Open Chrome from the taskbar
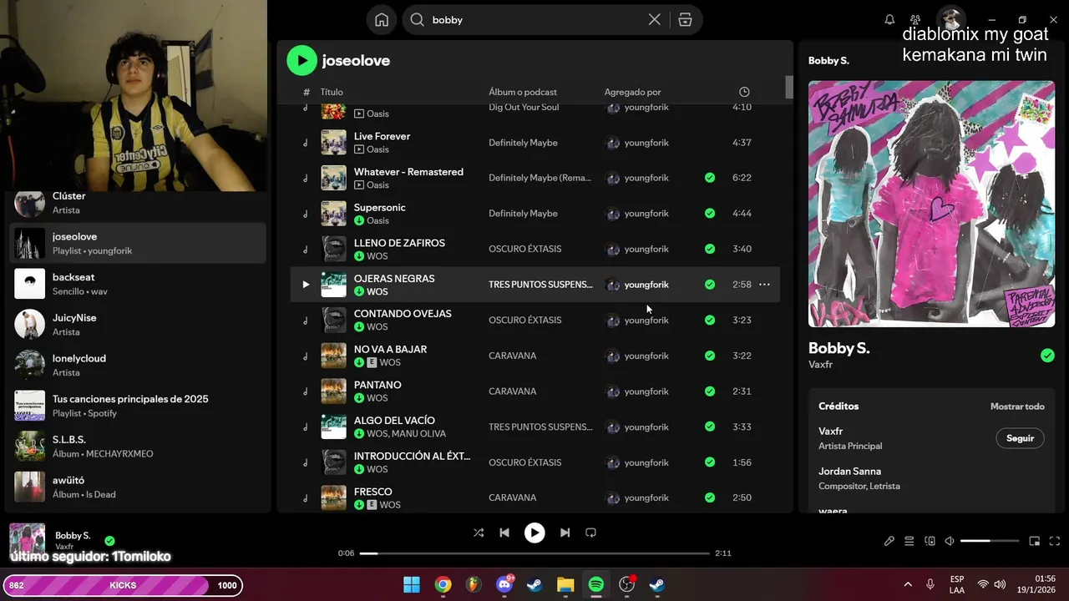1069x601 pixels. 443,584
